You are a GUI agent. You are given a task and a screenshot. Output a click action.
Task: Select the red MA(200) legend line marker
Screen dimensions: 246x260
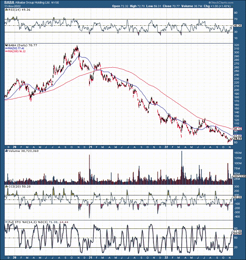pos(7,52)
